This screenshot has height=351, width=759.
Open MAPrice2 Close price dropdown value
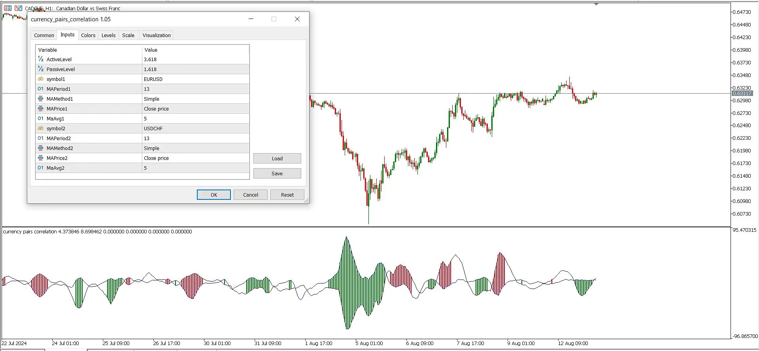(196, 158)
